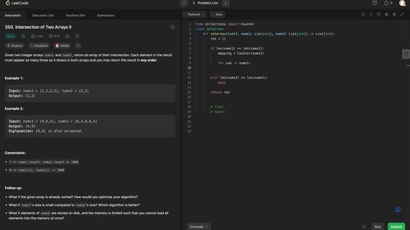Toggle the Auto setting in editor
Viewport: 410px width, 230px height.
coord(218,14)
